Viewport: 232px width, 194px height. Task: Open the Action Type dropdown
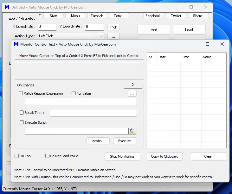pos(71,36)
